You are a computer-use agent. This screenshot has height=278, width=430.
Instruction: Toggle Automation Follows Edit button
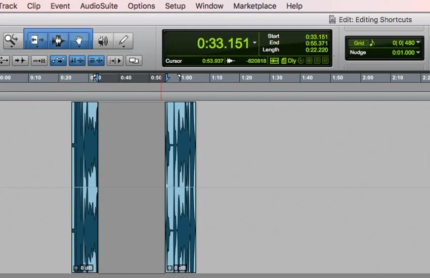coord(58,61)
